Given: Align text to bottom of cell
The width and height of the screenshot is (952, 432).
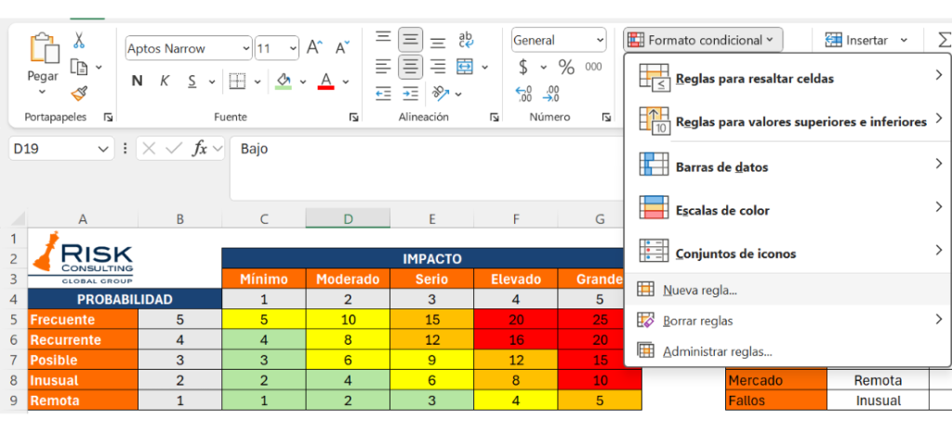Looking at the screenshot, I should point(438,41).
